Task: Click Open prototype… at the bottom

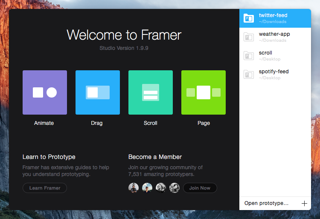Action: (266, 204)
